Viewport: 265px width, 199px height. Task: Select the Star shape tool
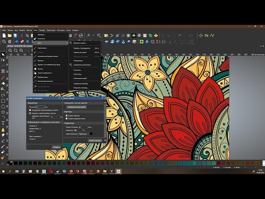pyautogui.click(x=3, y=112)
